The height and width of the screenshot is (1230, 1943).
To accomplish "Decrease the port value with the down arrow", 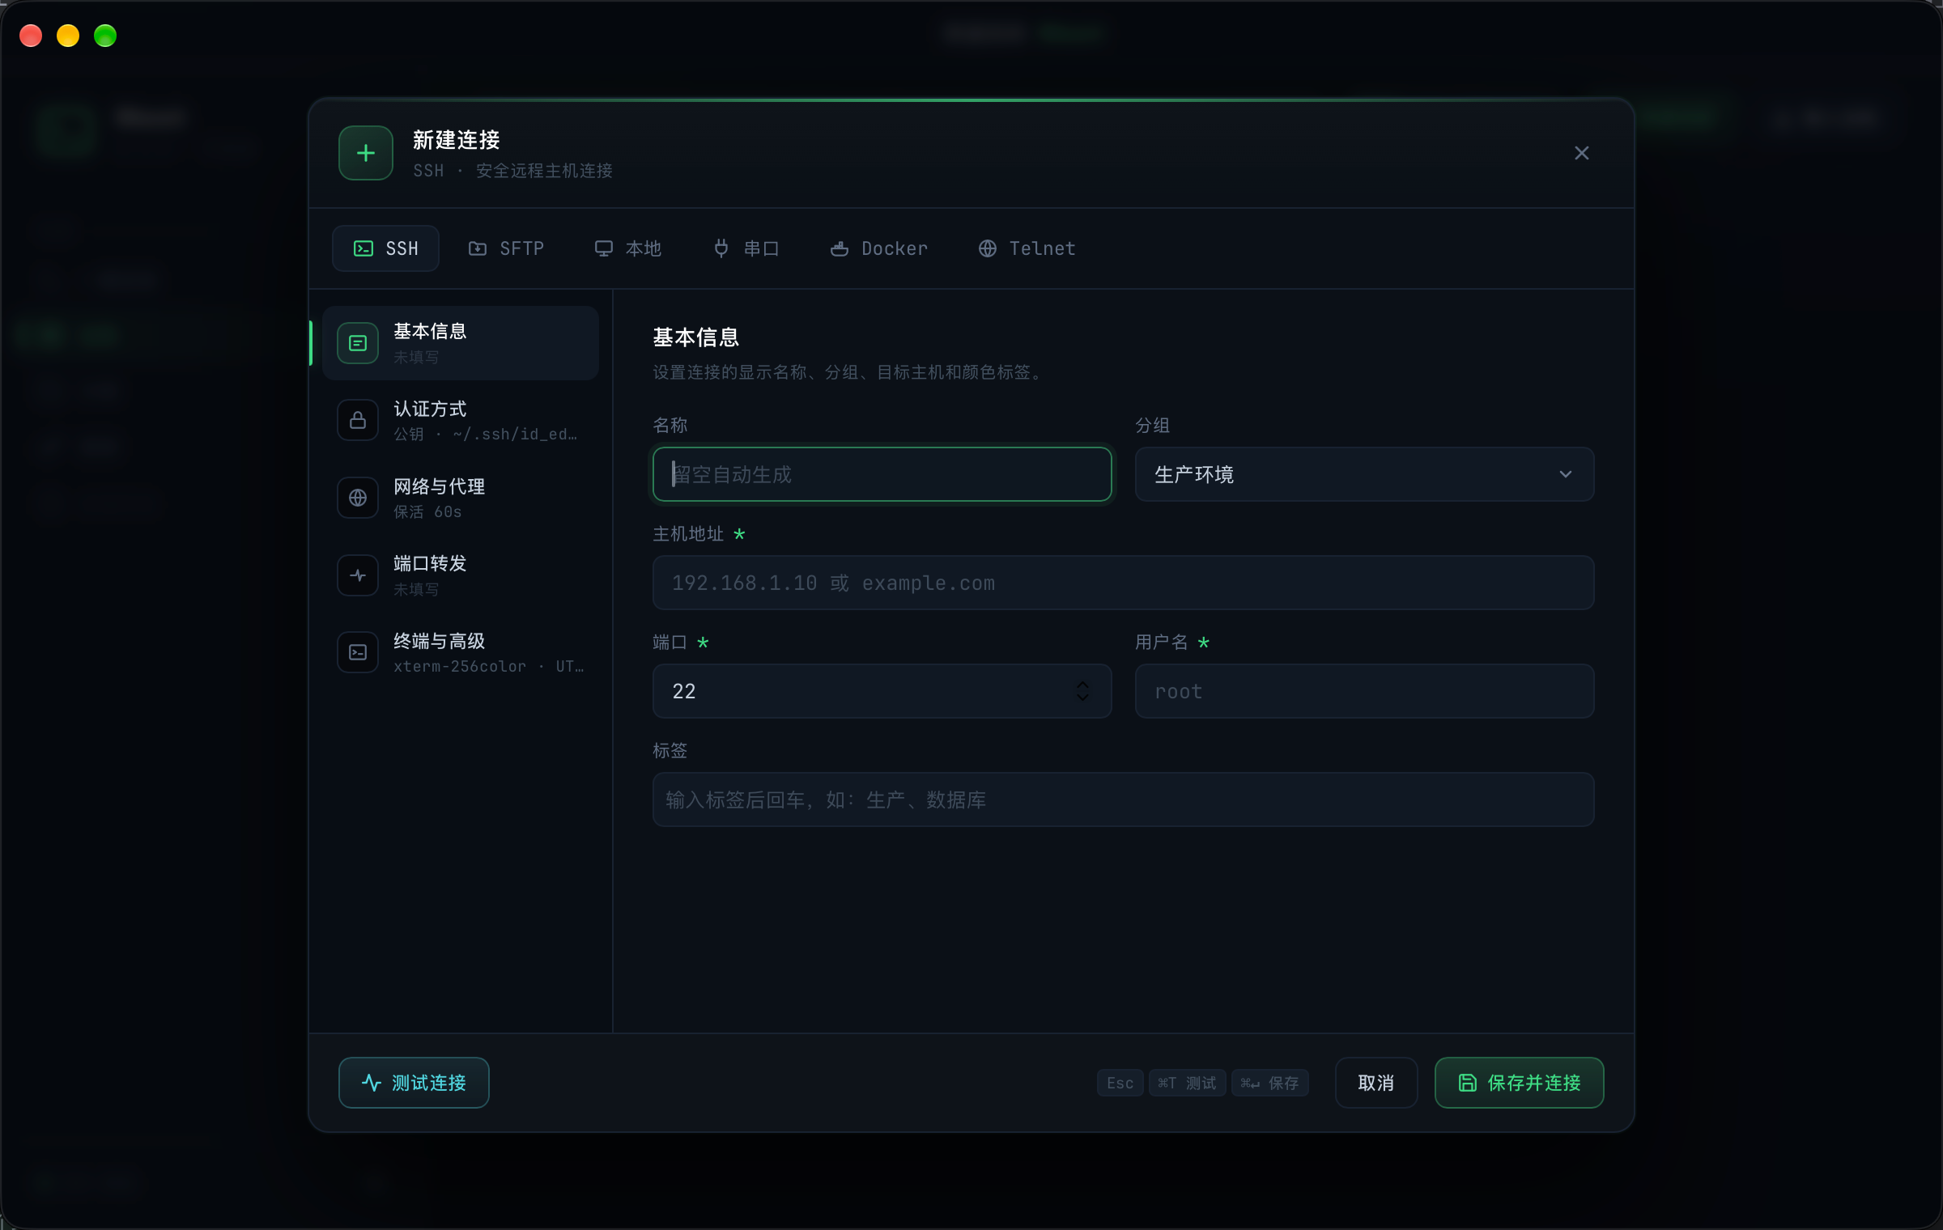I will click(x=1082, y=698).
